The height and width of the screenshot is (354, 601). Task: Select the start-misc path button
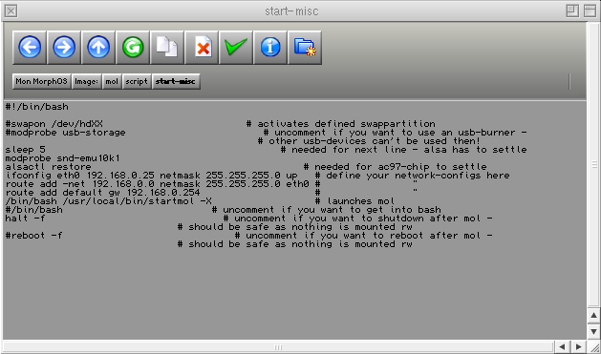pos(176,81)
